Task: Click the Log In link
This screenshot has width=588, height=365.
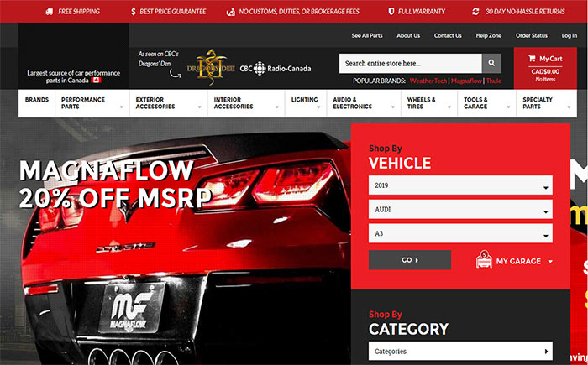Action: coord(570,35)
